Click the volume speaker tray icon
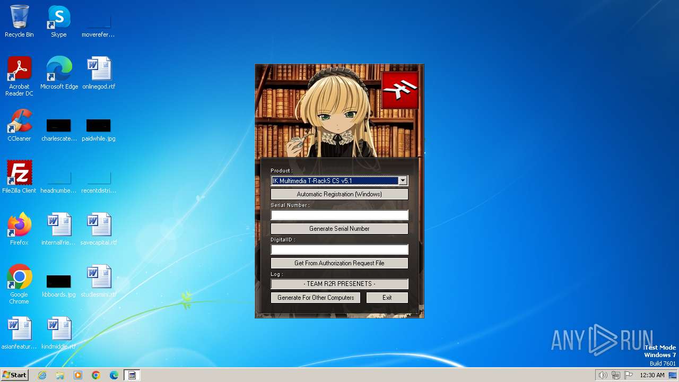Image resolution: width=679 pixels, height=382 pixels. click(x=603, y=375)
